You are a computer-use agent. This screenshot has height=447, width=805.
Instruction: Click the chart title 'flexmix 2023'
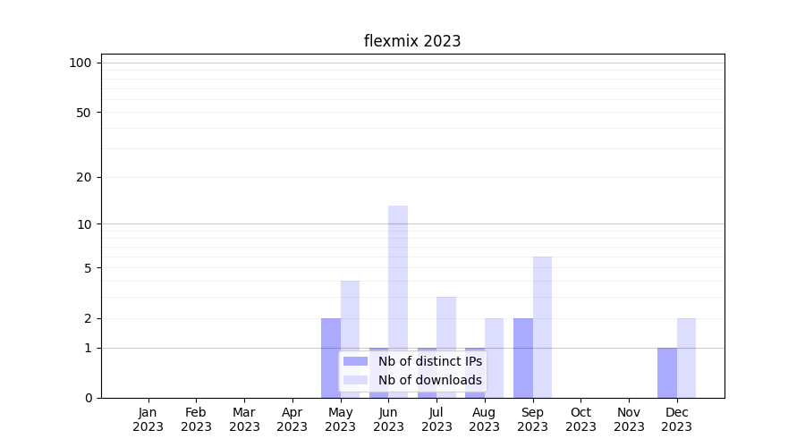[x=412, y=41]
